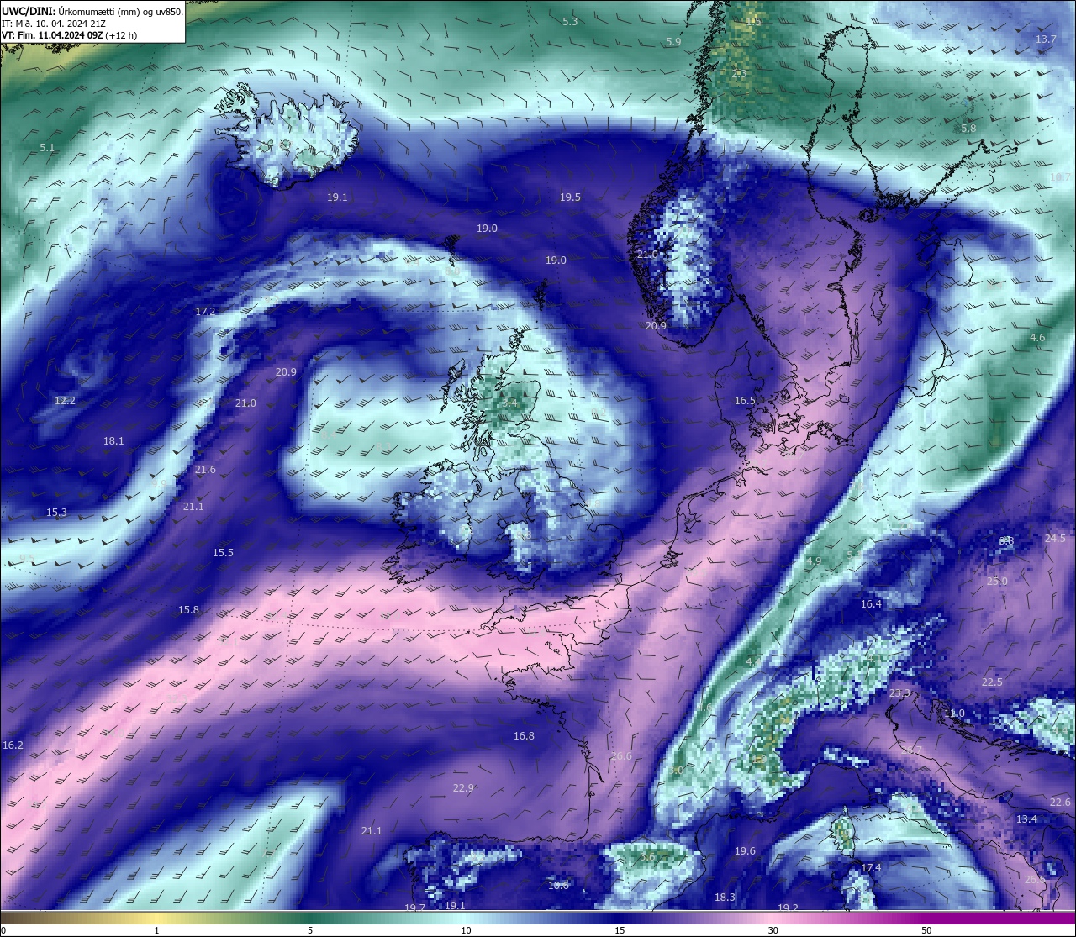Click the color scale label 50

(x=926, y=930)
